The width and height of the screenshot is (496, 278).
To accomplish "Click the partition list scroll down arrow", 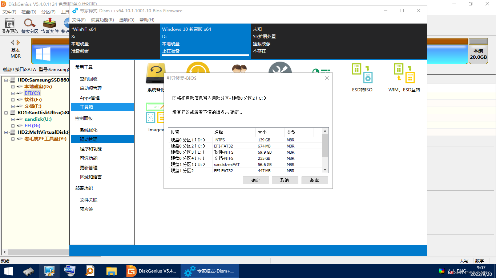I will click(x=325, y=169).
